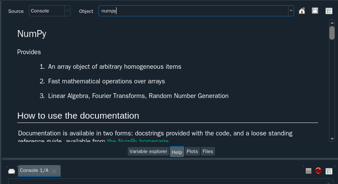338x184 pixels.
Task: Close the Console 1/A tab
Action: [54, 171]
